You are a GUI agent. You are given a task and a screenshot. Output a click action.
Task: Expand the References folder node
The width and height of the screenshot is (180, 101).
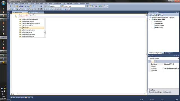pyautogui.click(x=152, y=24)
